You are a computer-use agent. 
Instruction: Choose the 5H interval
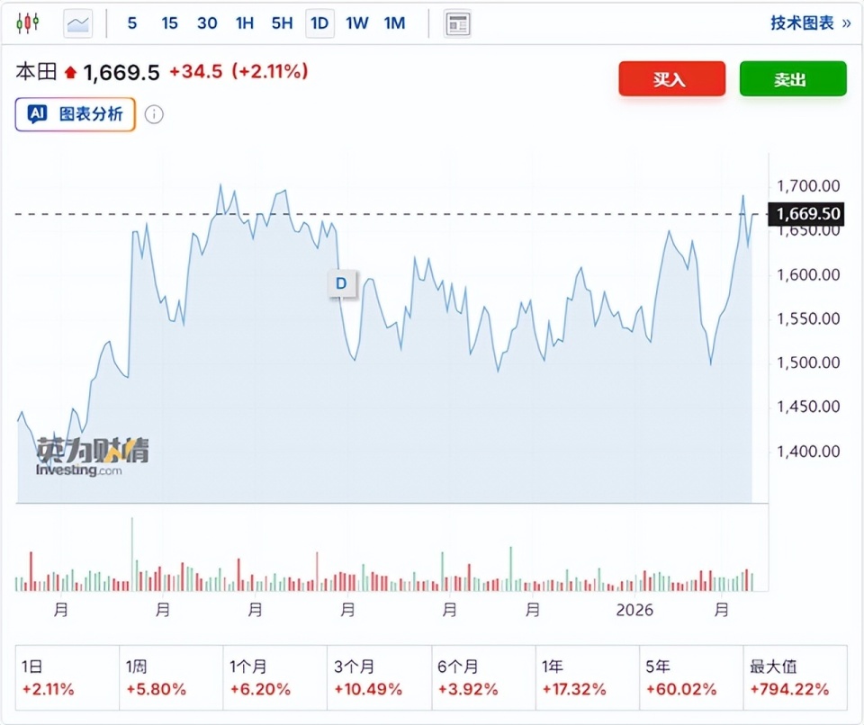(282, 23)
